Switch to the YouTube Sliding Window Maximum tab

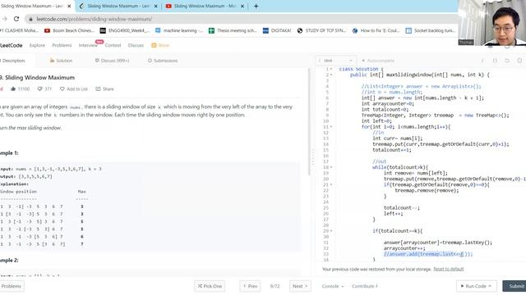(205, 6)
